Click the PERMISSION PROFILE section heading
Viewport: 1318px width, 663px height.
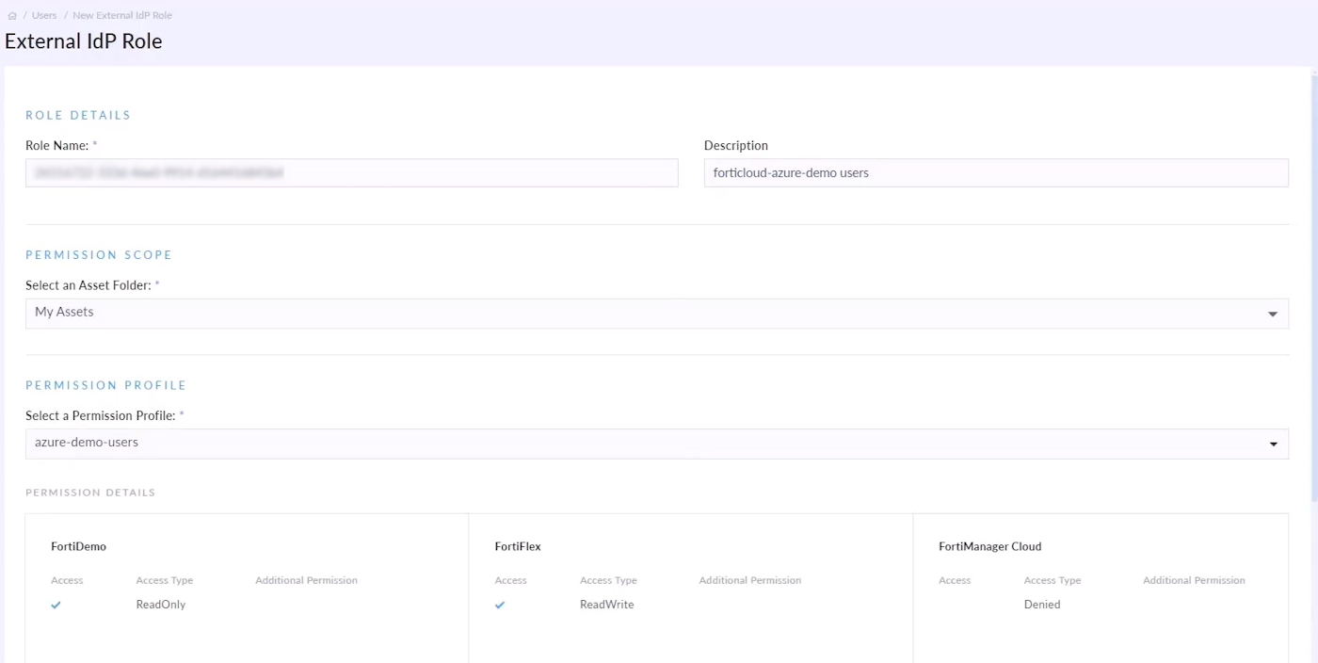[105, 384]
